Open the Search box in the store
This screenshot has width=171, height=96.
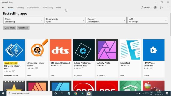(146, 7)
